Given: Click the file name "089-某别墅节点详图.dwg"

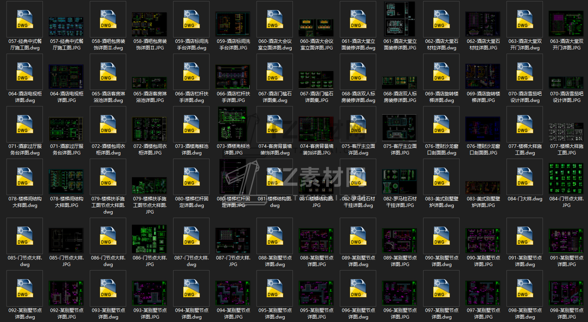Looking at the screenshot, I should click(358, 261).
